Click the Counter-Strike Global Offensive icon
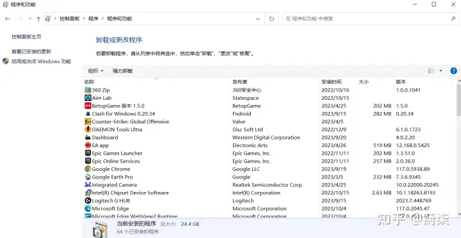 pos(88,122)
